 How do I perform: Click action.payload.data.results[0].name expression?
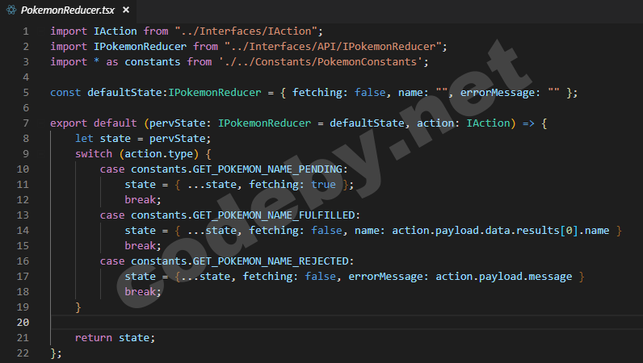click(x=500, y=230)
